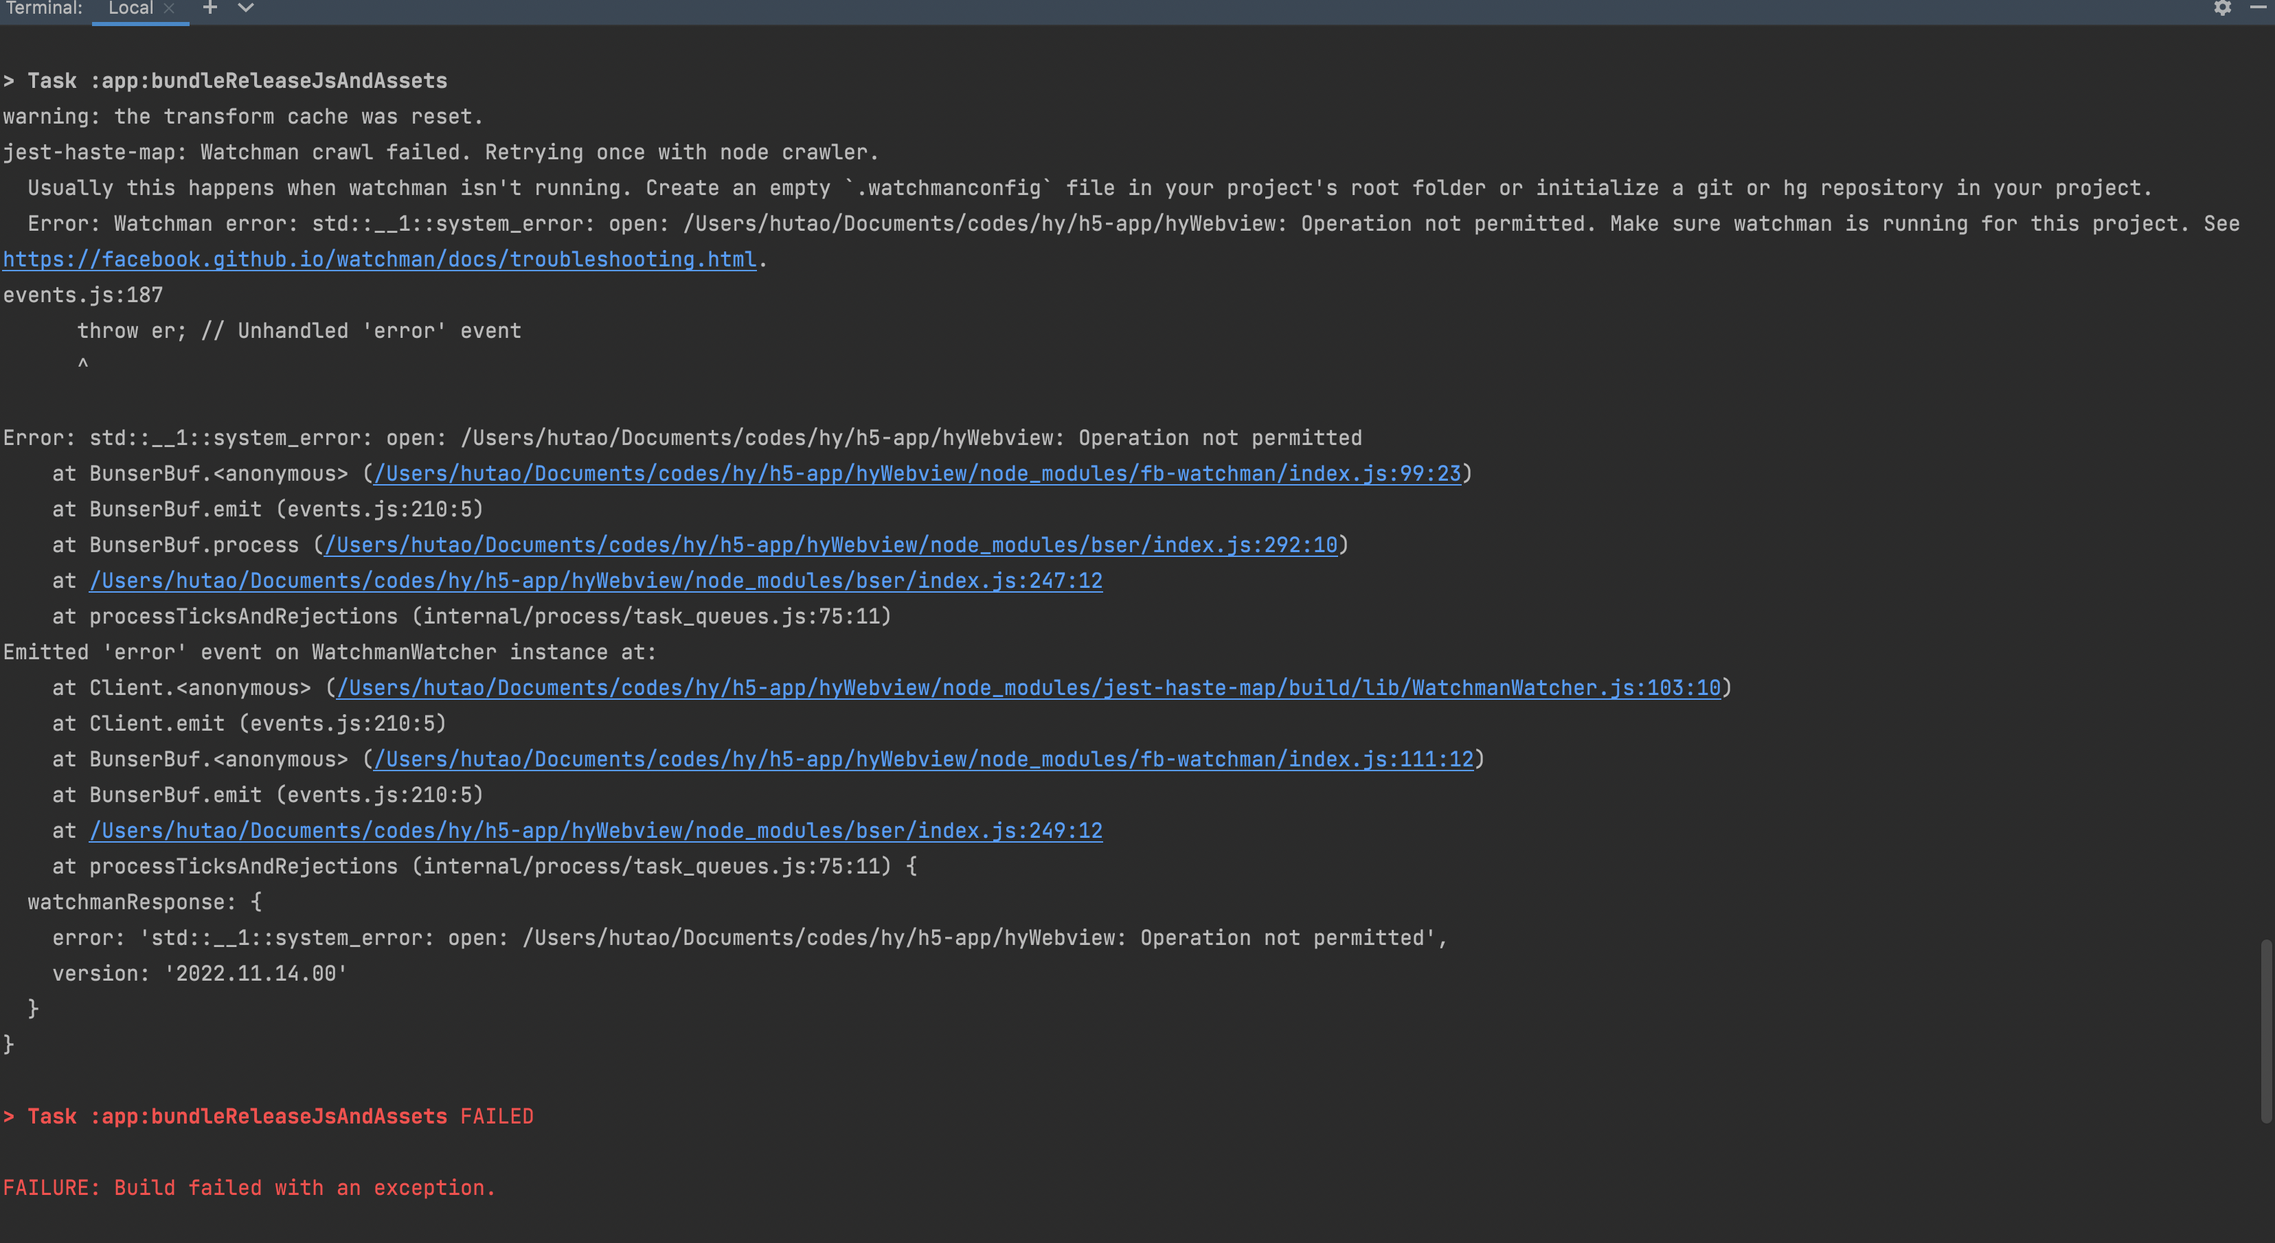
Task: Open a new terminal session with plus icon
Action: (x=210, y=8)
